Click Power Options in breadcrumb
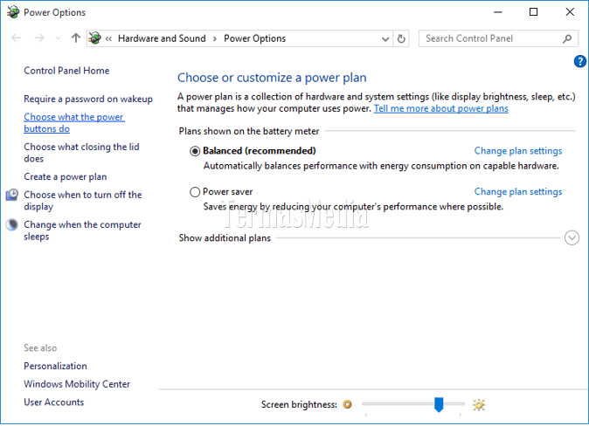Screen dimensions: 589x426 254,38
